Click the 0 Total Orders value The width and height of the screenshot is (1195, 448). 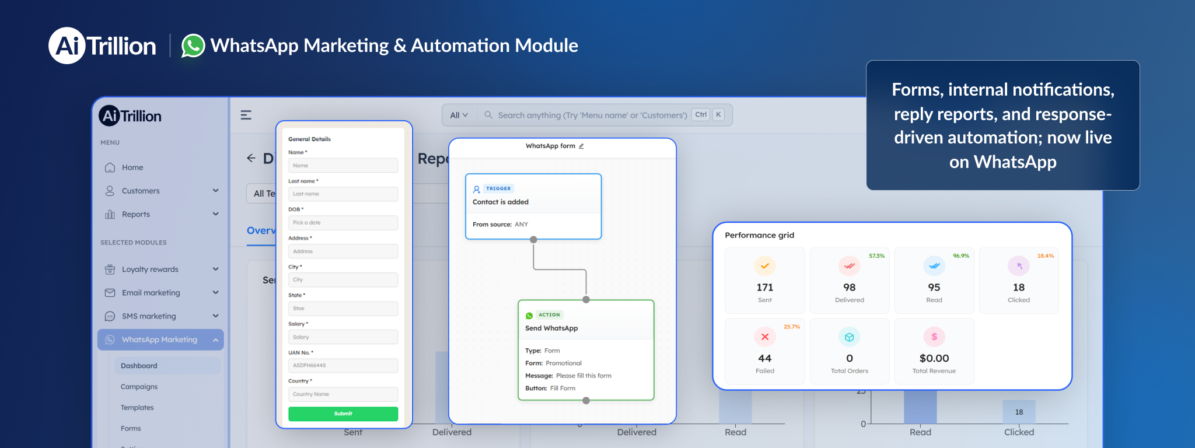click(850, 358)
